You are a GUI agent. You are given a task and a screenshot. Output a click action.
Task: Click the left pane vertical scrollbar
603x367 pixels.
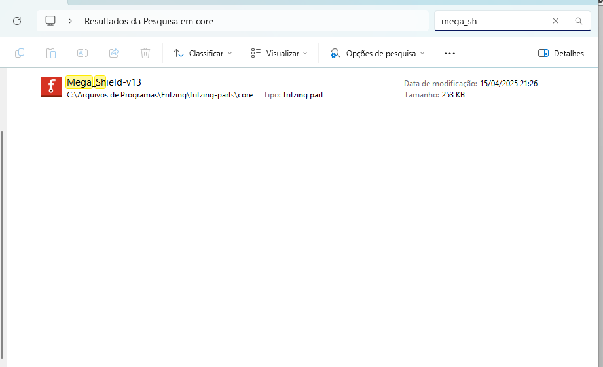[2, 245]
